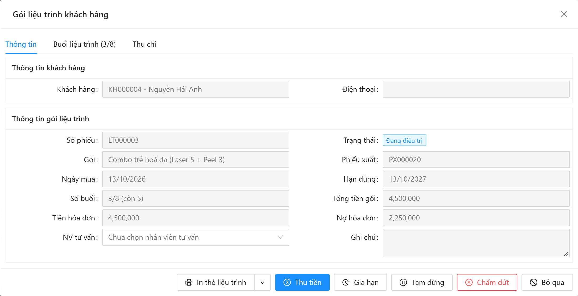Click the Trạng thái label
Image resolution: width=578 pixels, height=296 pixels.
(361, 140)
